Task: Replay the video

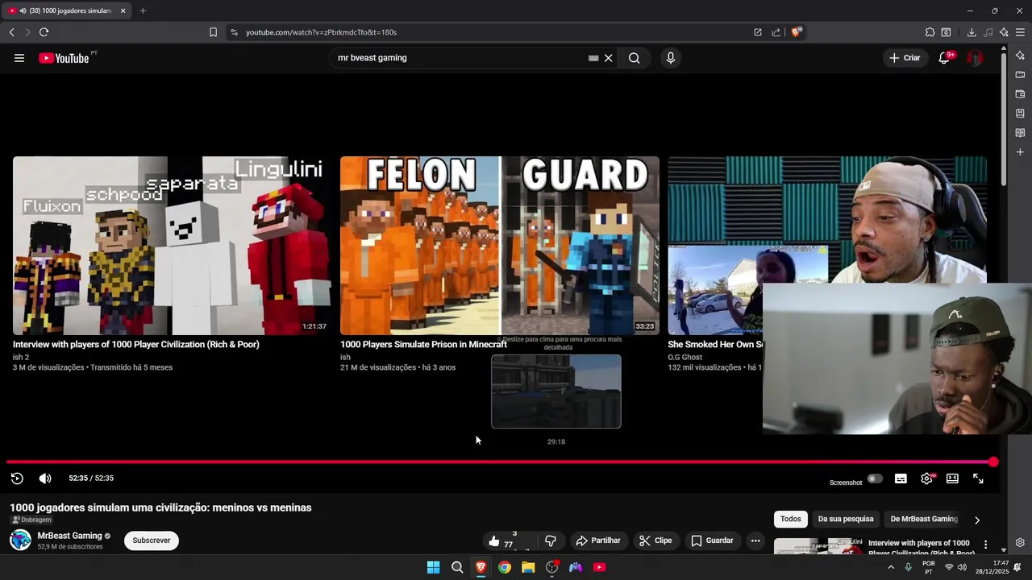Action: [x=17, y=478]
